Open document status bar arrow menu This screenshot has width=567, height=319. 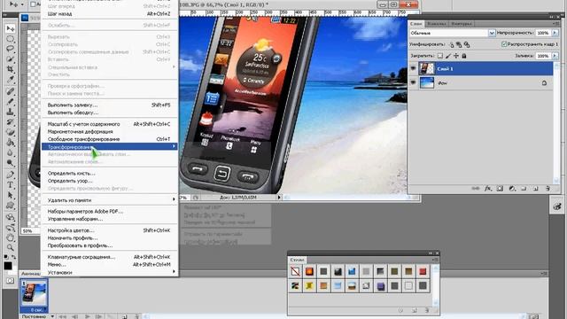(x=279, y=198)
